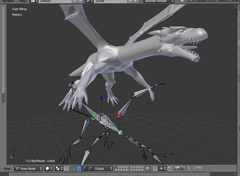Click the viewport shading sphere icon
The image size is (240, 176).
pos(47,168)
